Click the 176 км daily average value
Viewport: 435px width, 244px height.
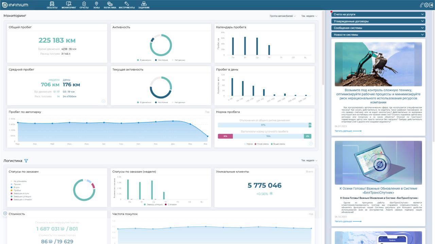click(71, 85)
